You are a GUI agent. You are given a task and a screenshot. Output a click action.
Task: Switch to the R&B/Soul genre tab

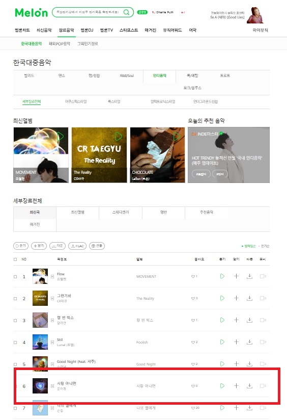pos(127,76)
